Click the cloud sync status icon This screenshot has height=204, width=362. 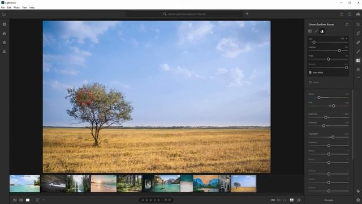click(x=358, y=14)
